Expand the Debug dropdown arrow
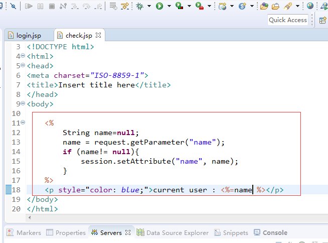Screen dimensions: 328x243 [149, 6]
